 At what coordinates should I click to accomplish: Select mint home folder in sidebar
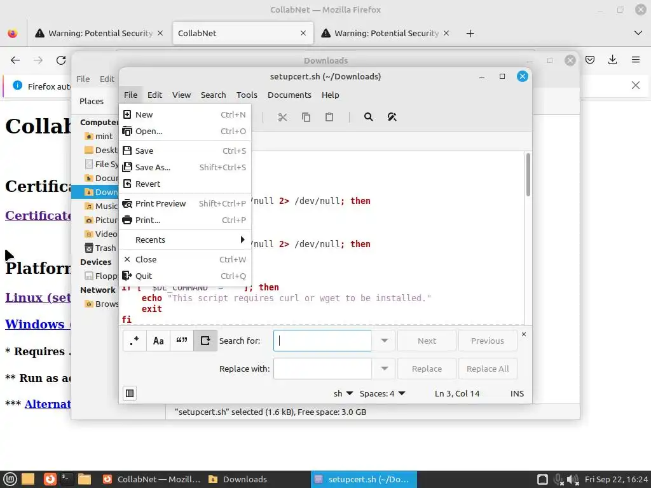coord(99,136)
